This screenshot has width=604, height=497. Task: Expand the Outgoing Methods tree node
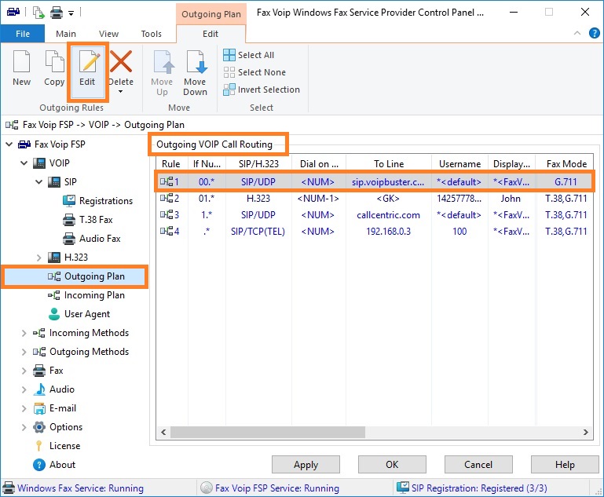[24, 352]
